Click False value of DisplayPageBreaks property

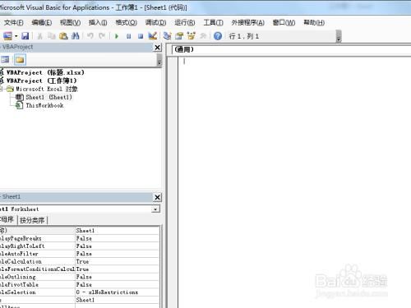click(117, 238)
